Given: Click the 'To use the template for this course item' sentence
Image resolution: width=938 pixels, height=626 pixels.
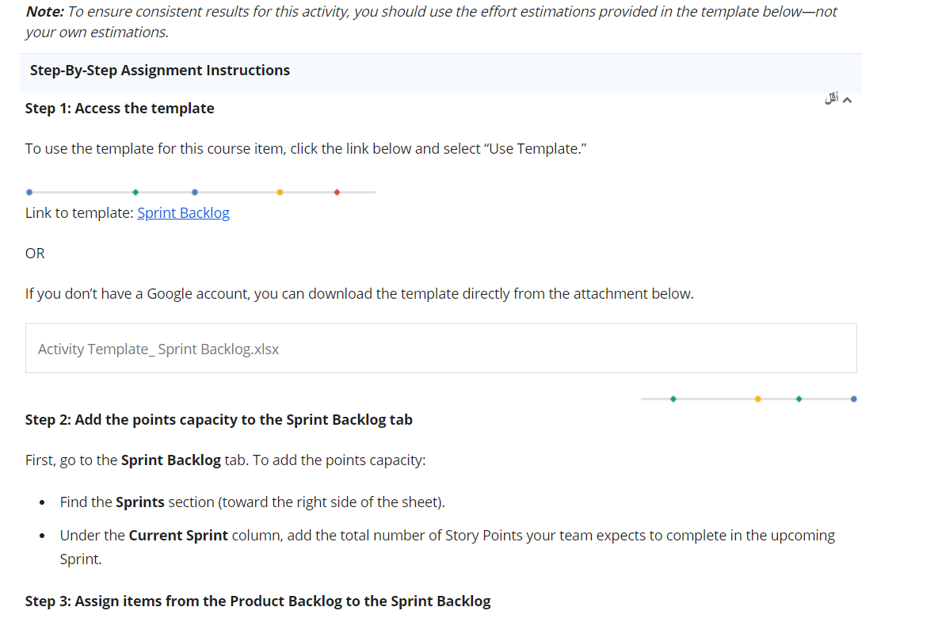Looking at the screenshot, I should [x=306, y=148].
